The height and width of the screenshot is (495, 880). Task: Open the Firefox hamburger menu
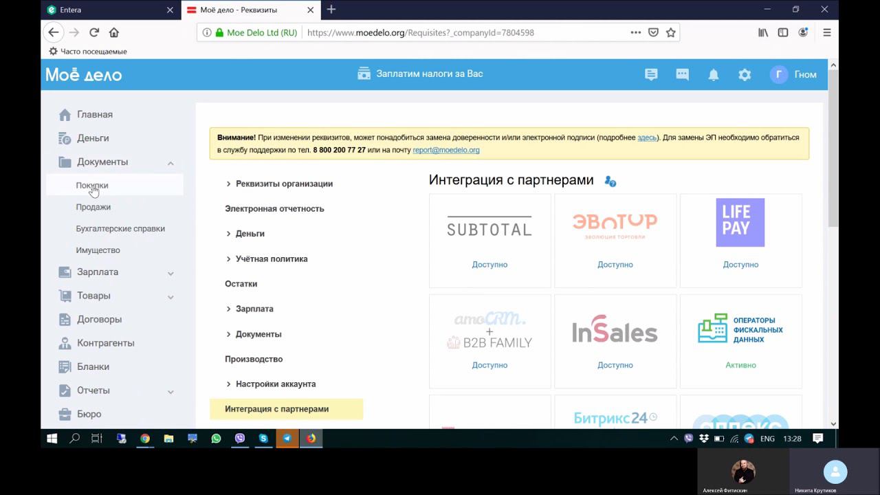coord(827,32)
